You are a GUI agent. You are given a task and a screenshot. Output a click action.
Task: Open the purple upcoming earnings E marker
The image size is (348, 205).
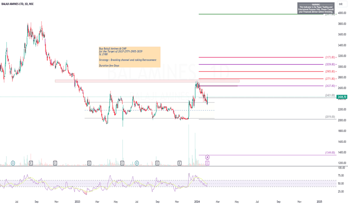tap(207, 163)
